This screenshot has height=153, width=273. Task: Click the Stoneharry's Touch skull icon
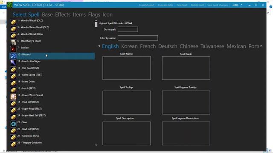(13, 42)
